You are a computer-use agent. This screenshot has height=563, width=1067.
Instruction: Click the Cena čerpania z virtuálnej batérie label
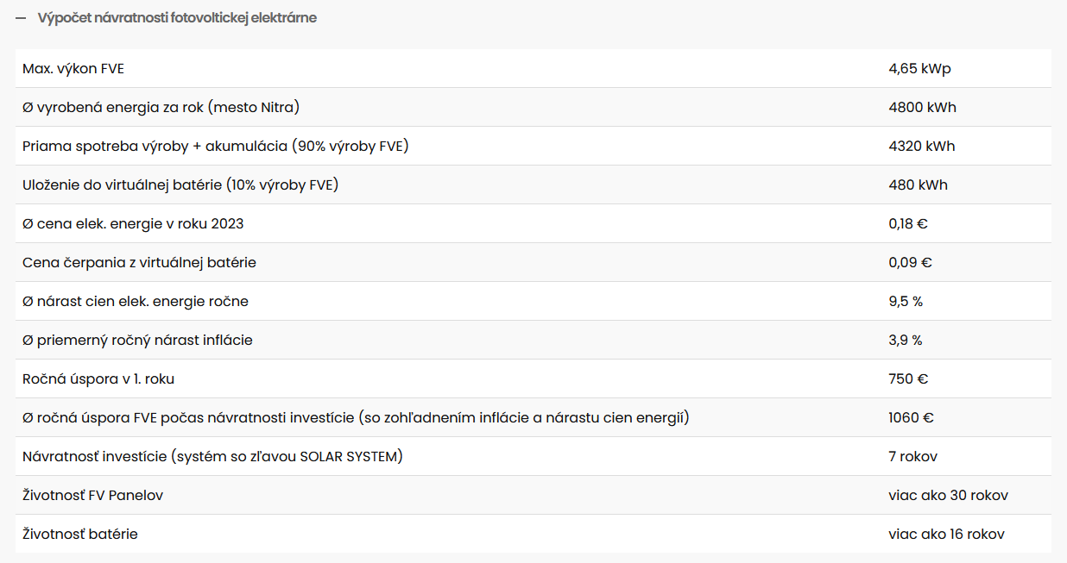pos(139,263)
